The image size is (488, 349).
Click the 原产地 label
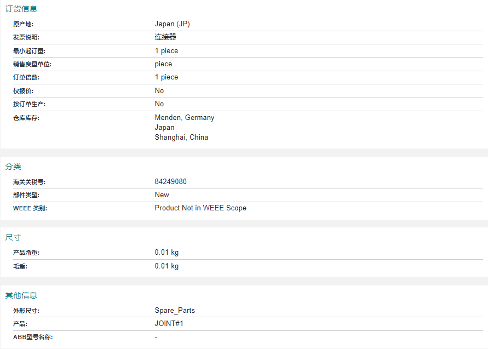tap(23, 24)
